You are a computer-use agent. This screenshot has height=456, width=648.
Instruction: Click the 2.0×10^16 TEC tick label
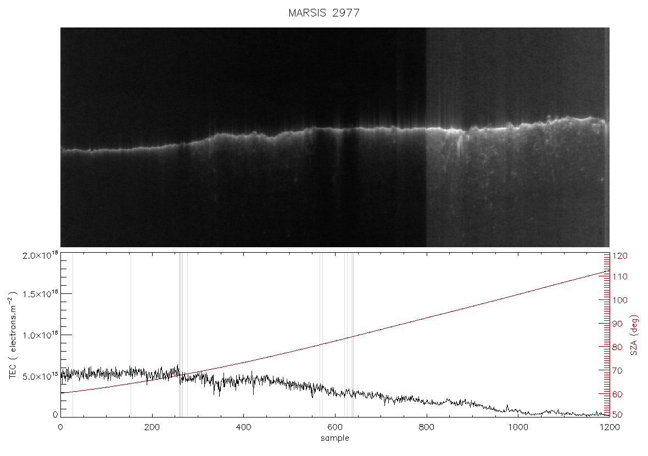[40, 255]
